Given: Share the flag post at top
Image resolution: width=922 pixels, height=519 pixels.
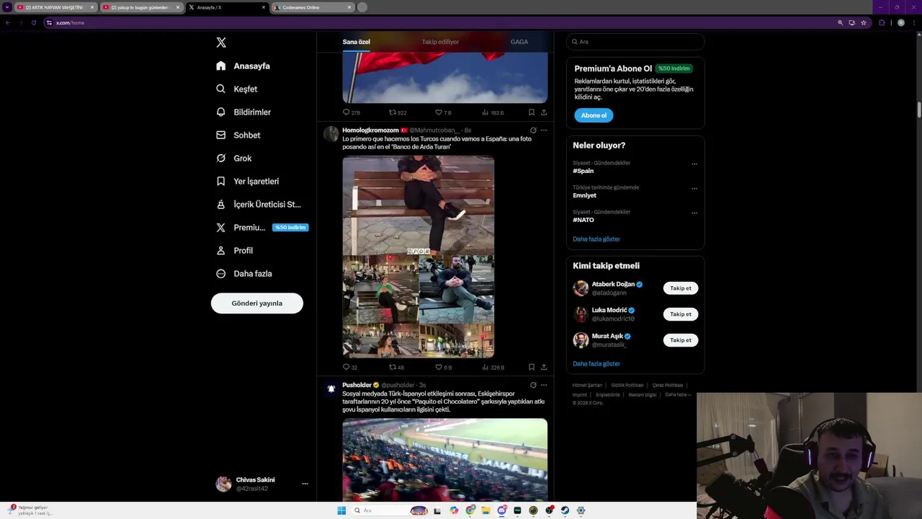Looking at the screenshot, I should 544,112.
